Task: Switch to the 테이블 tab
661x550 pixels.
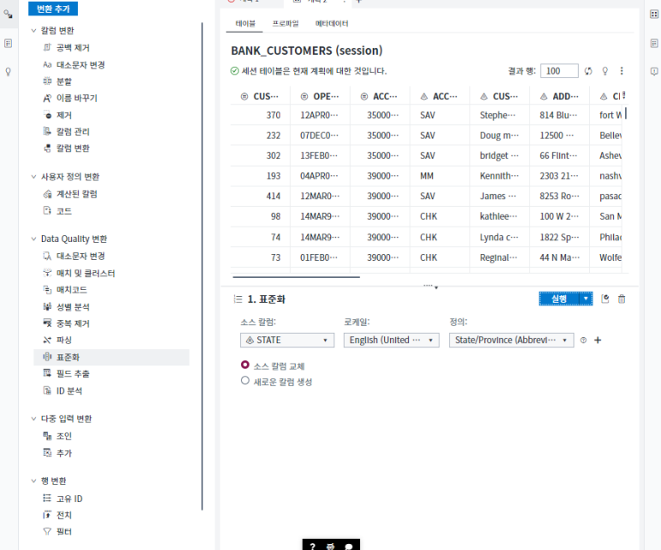Action: coord(245,24)
